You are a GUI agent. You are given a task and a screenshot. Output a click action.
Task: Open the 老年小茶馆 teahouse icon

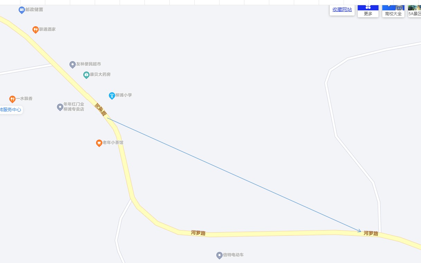(99, 143)
